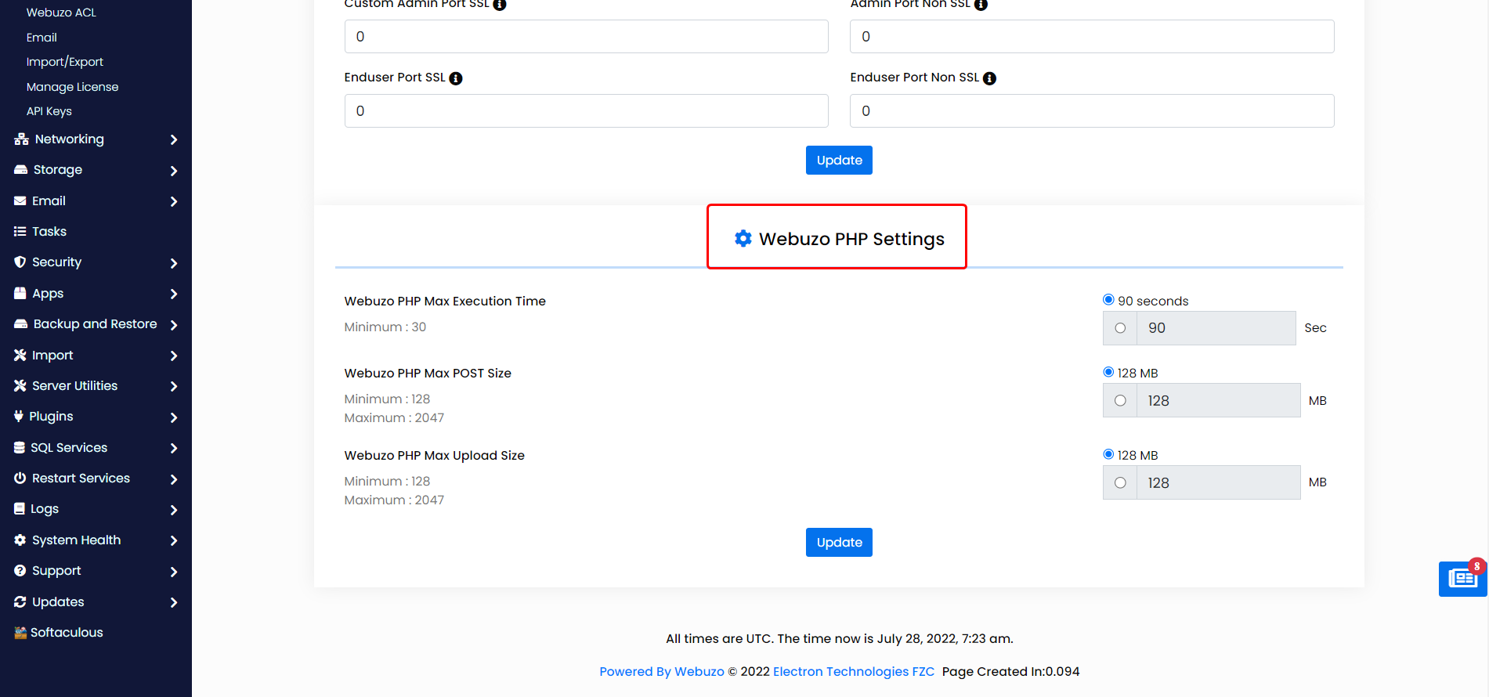Expand the System Health chevron
The width and height of the screenshot is (1489, 697).
point(174,540)
